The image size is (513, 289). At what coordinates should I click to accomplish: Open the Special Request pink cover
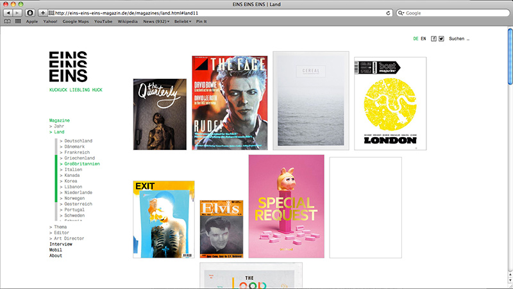(x=286, y=206)
